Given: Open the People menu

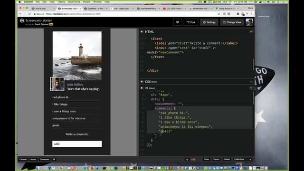Looking at the screenshot, I should click(x=86, y=2).
